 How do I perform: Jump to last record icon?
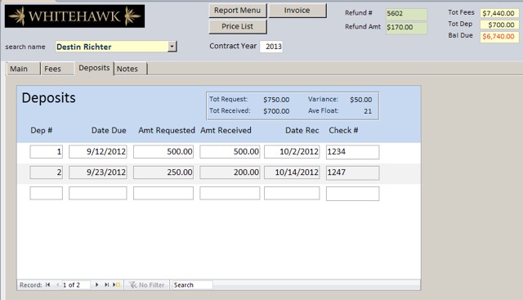point(106,284)
